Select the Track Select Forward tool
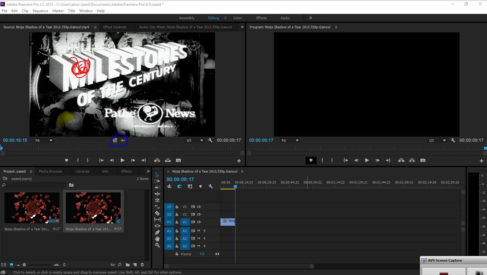This screenshot has width=487, height=275. coord(157,181)
